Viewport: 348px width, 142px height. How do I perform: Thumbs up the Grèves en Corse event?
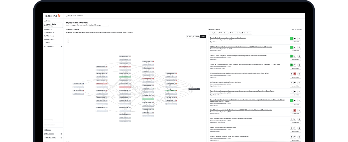[x=291, y=65]
